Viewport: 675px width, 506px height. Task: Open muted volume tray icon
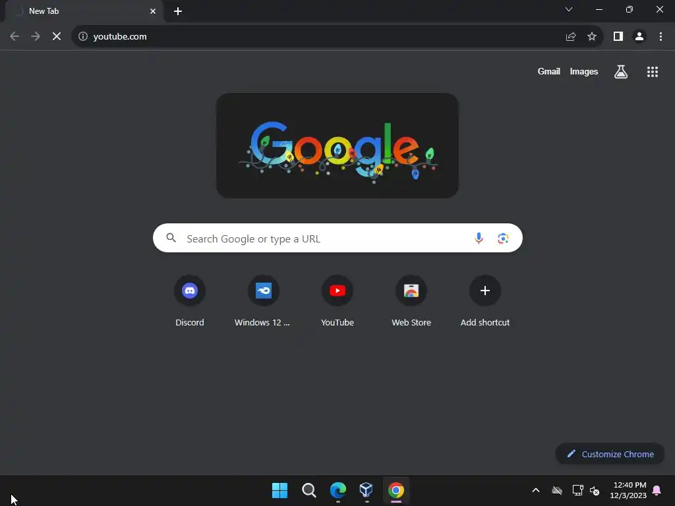tap(595, 490)
